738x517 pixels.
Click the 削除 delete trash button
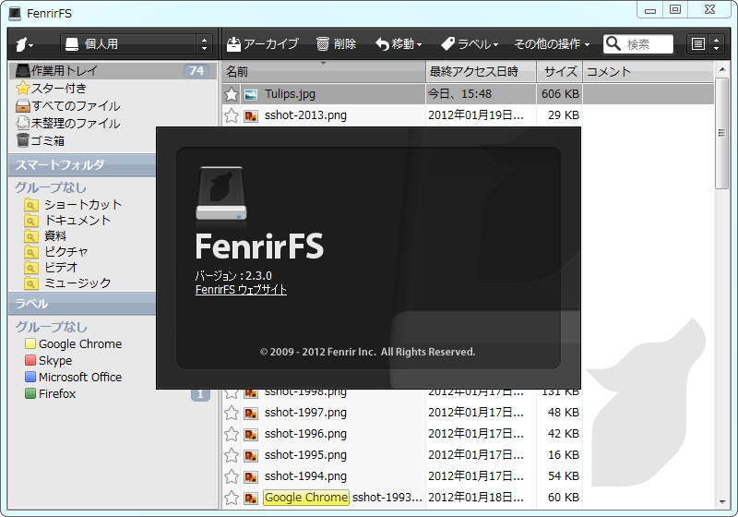pos(336,44)
